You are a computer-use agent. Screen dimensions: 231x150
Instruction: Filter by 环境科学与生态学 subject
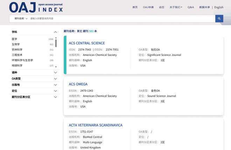[x=22, y=60]
